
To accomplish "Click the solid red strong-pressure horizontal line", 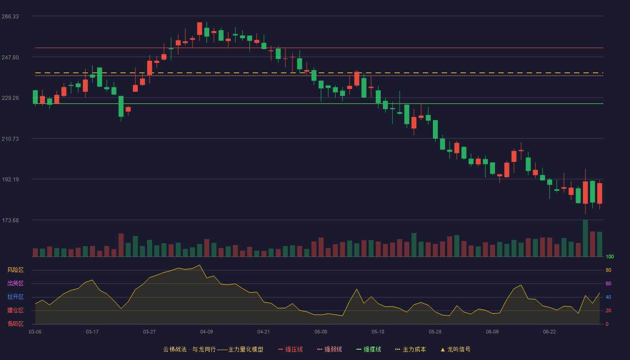I will (x=319, y=48).
